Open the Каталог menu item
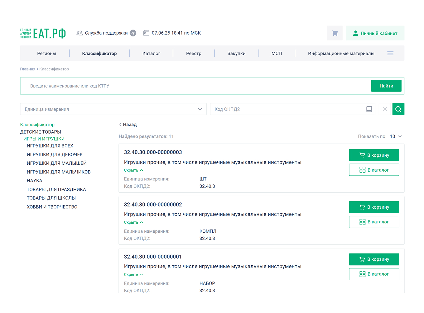This screenshot has width=424, height=313. coord(151,53)
